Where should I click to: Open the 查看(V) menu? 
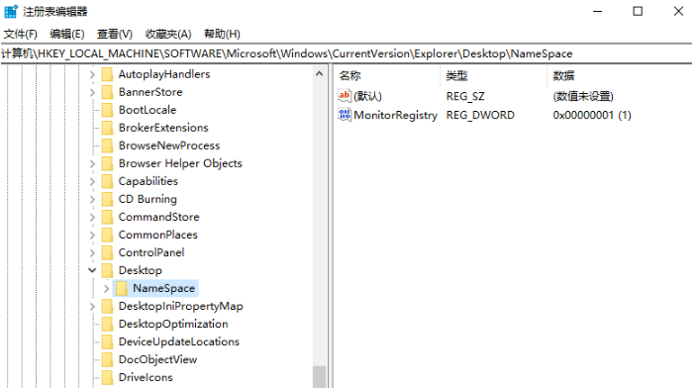115,34
